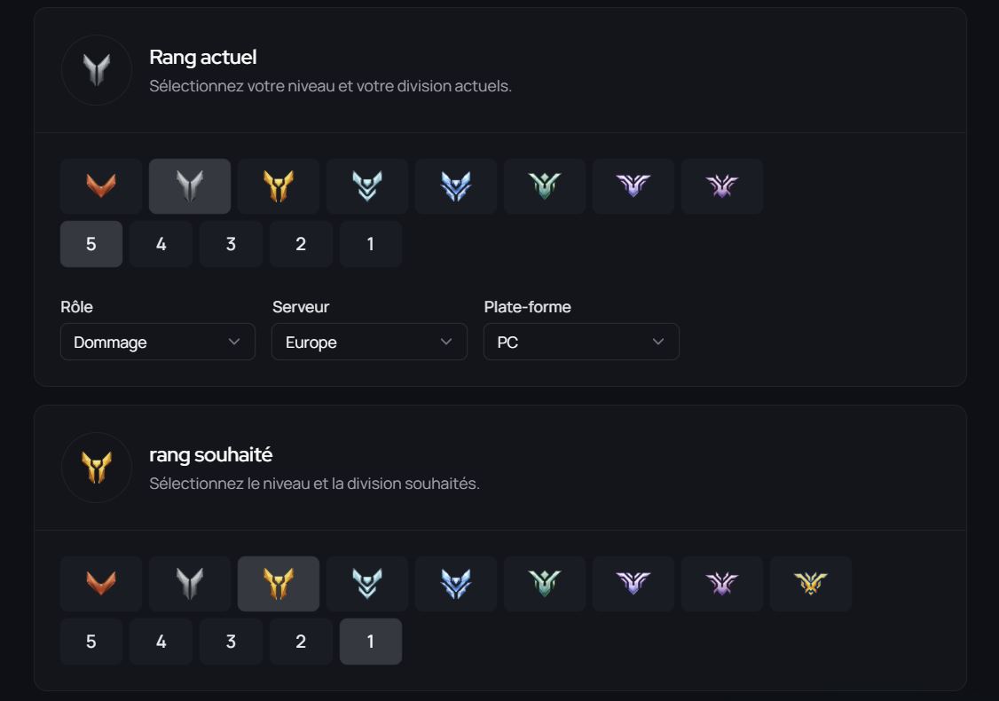Select Champion icon in current rank row

722,186
